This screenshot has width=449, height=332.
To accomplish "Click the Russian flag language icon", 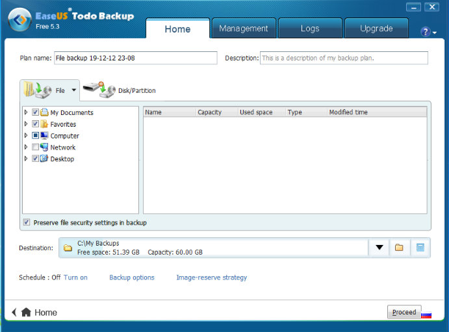I will pyautogui.click(x=426, y=315).
